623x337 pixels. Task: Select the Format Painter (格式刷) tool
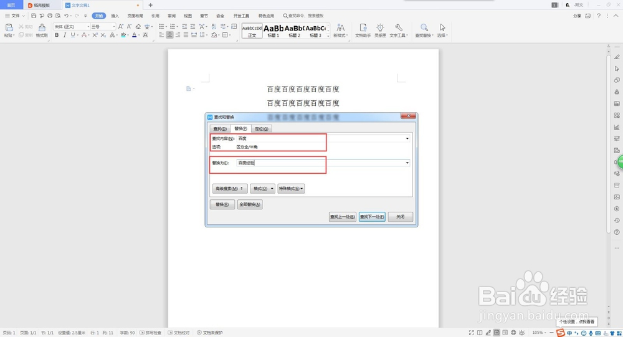42,30
